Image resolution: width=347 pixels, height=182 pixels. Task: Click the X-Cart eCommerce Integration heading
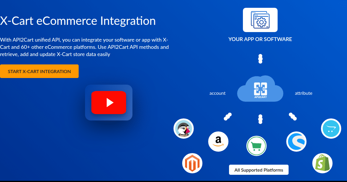[x=78, y=21]
